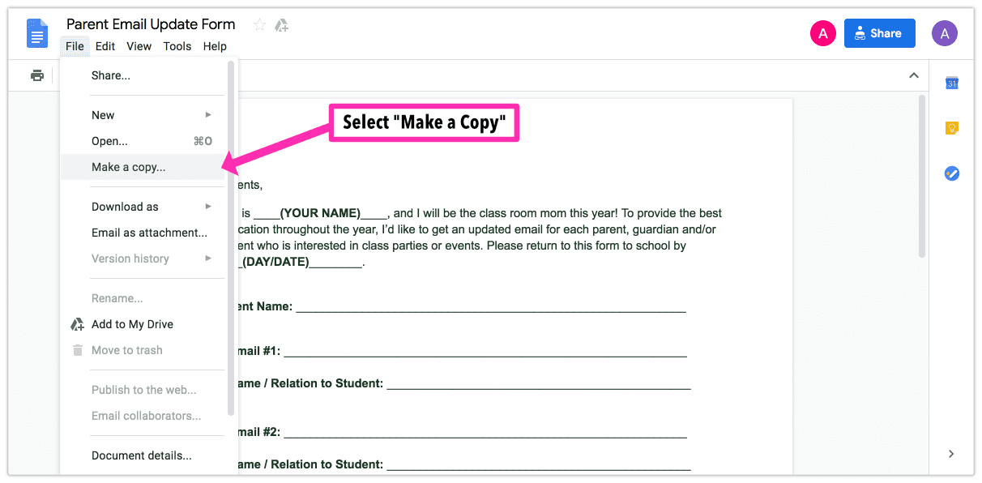Collapse the toolbar with the up chevron

pyautogui.click(x=914, y=75)
